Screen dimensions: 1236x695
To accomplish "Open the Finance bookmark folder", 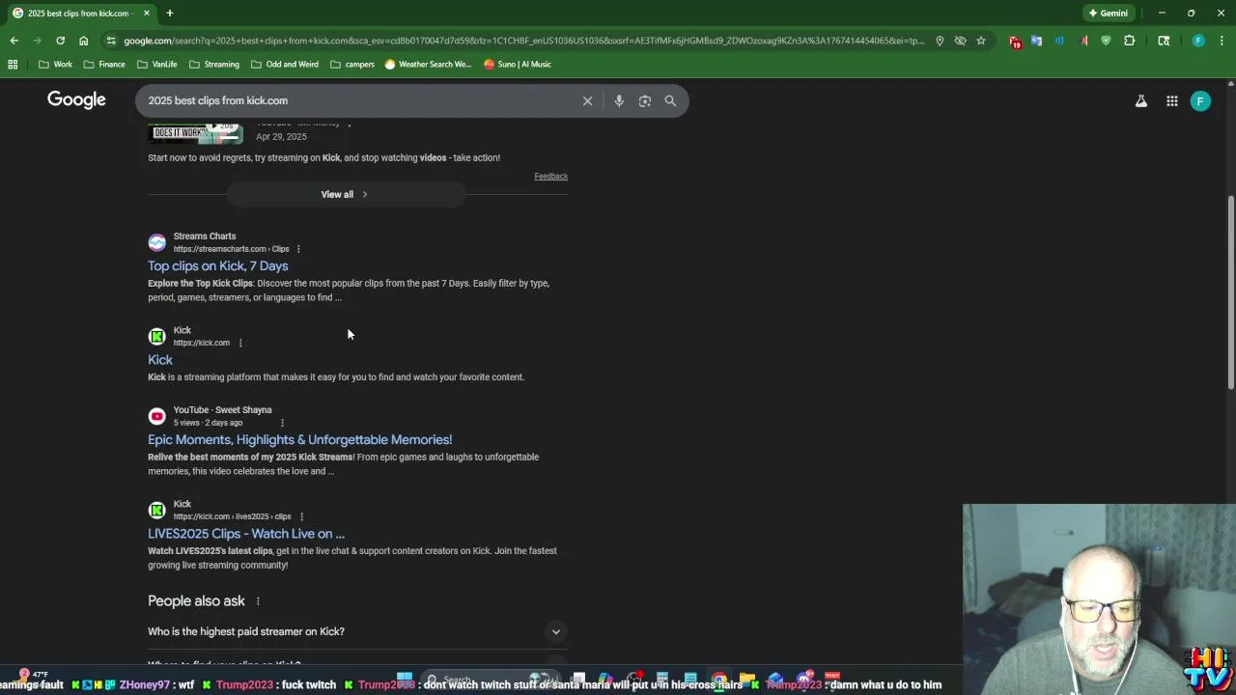I will (104, 64).
